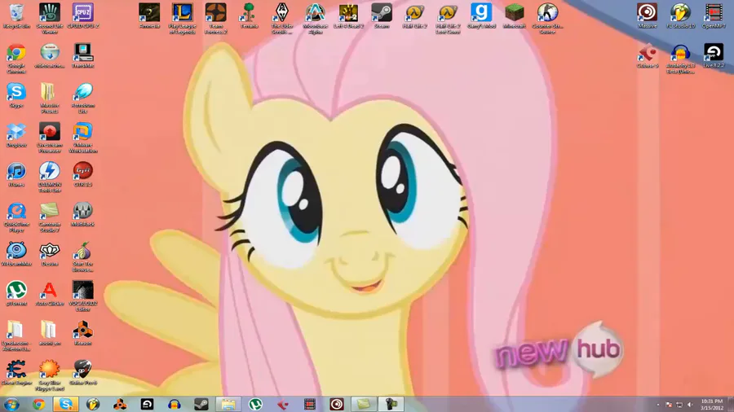Open the Recycle Bin desktop icon

tap(16, 16)
